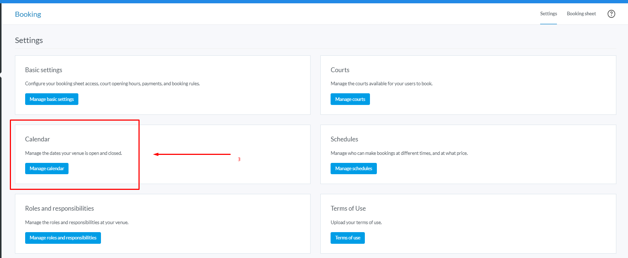Click the Manage calendar button

47,168
